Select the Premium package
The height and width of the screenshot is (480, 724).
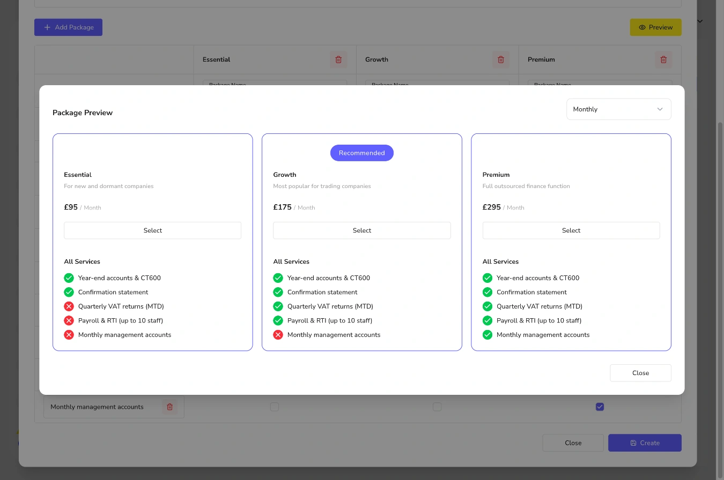tap(571, 230)
